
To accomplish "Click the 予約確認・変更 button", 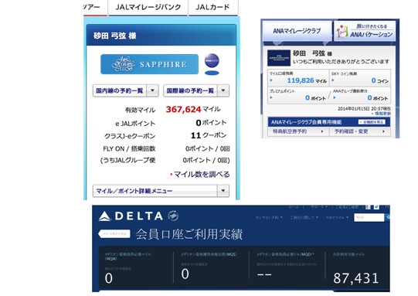I will [x=360, y=131].
